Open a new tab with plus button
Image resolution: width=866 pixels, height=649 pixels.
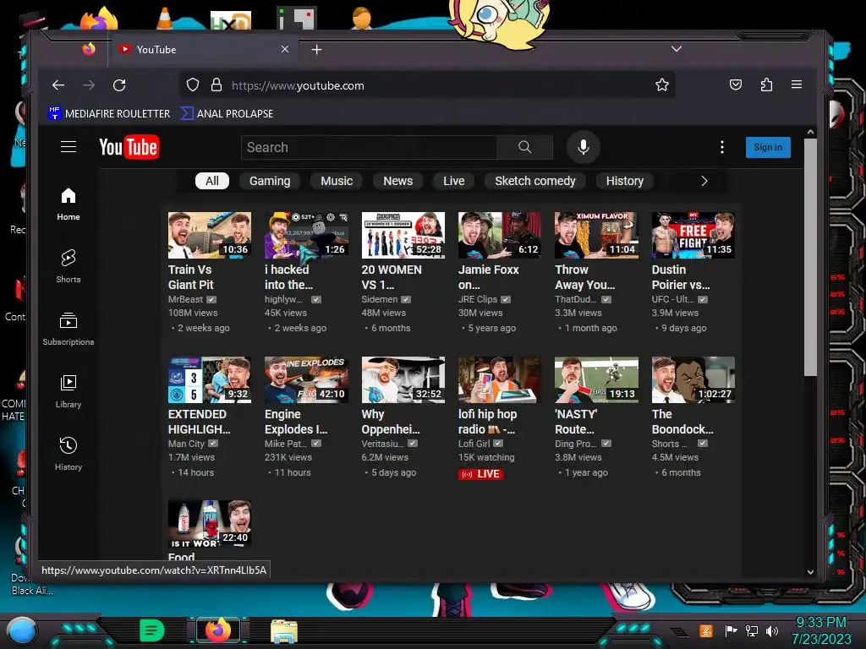click(316, 50)
